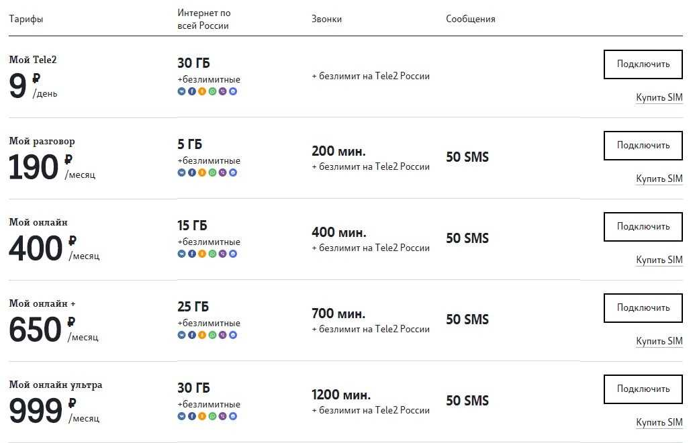Connect the Мой онлайн ультра tariff
Screen dimensions: 695x443
point(643,389)
